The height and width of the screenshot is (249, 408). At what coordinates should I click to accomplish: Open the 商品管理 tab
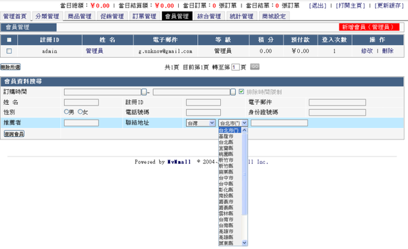[80, 16]
